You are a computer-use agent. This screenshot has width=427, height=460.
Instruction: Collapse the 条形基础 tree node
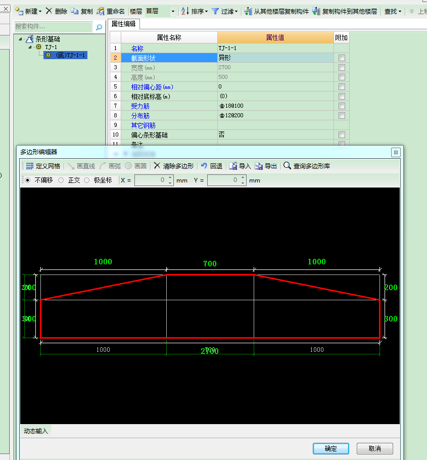(20, 39)
